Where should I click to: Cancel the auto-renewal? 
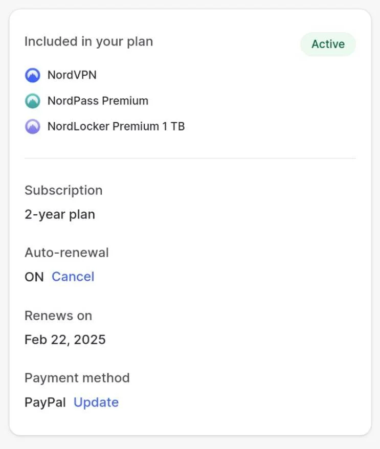click(73, 277)
